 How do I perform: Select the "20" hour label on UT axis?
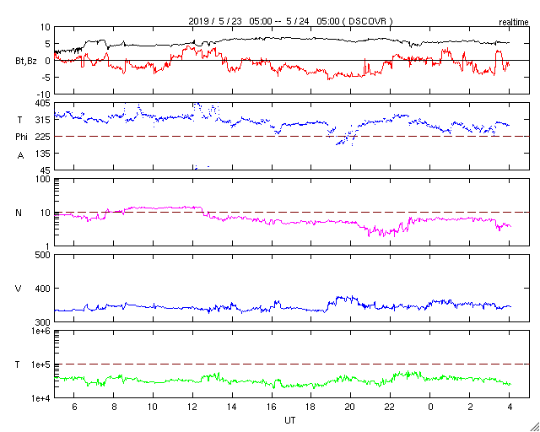tap(351, 408)
